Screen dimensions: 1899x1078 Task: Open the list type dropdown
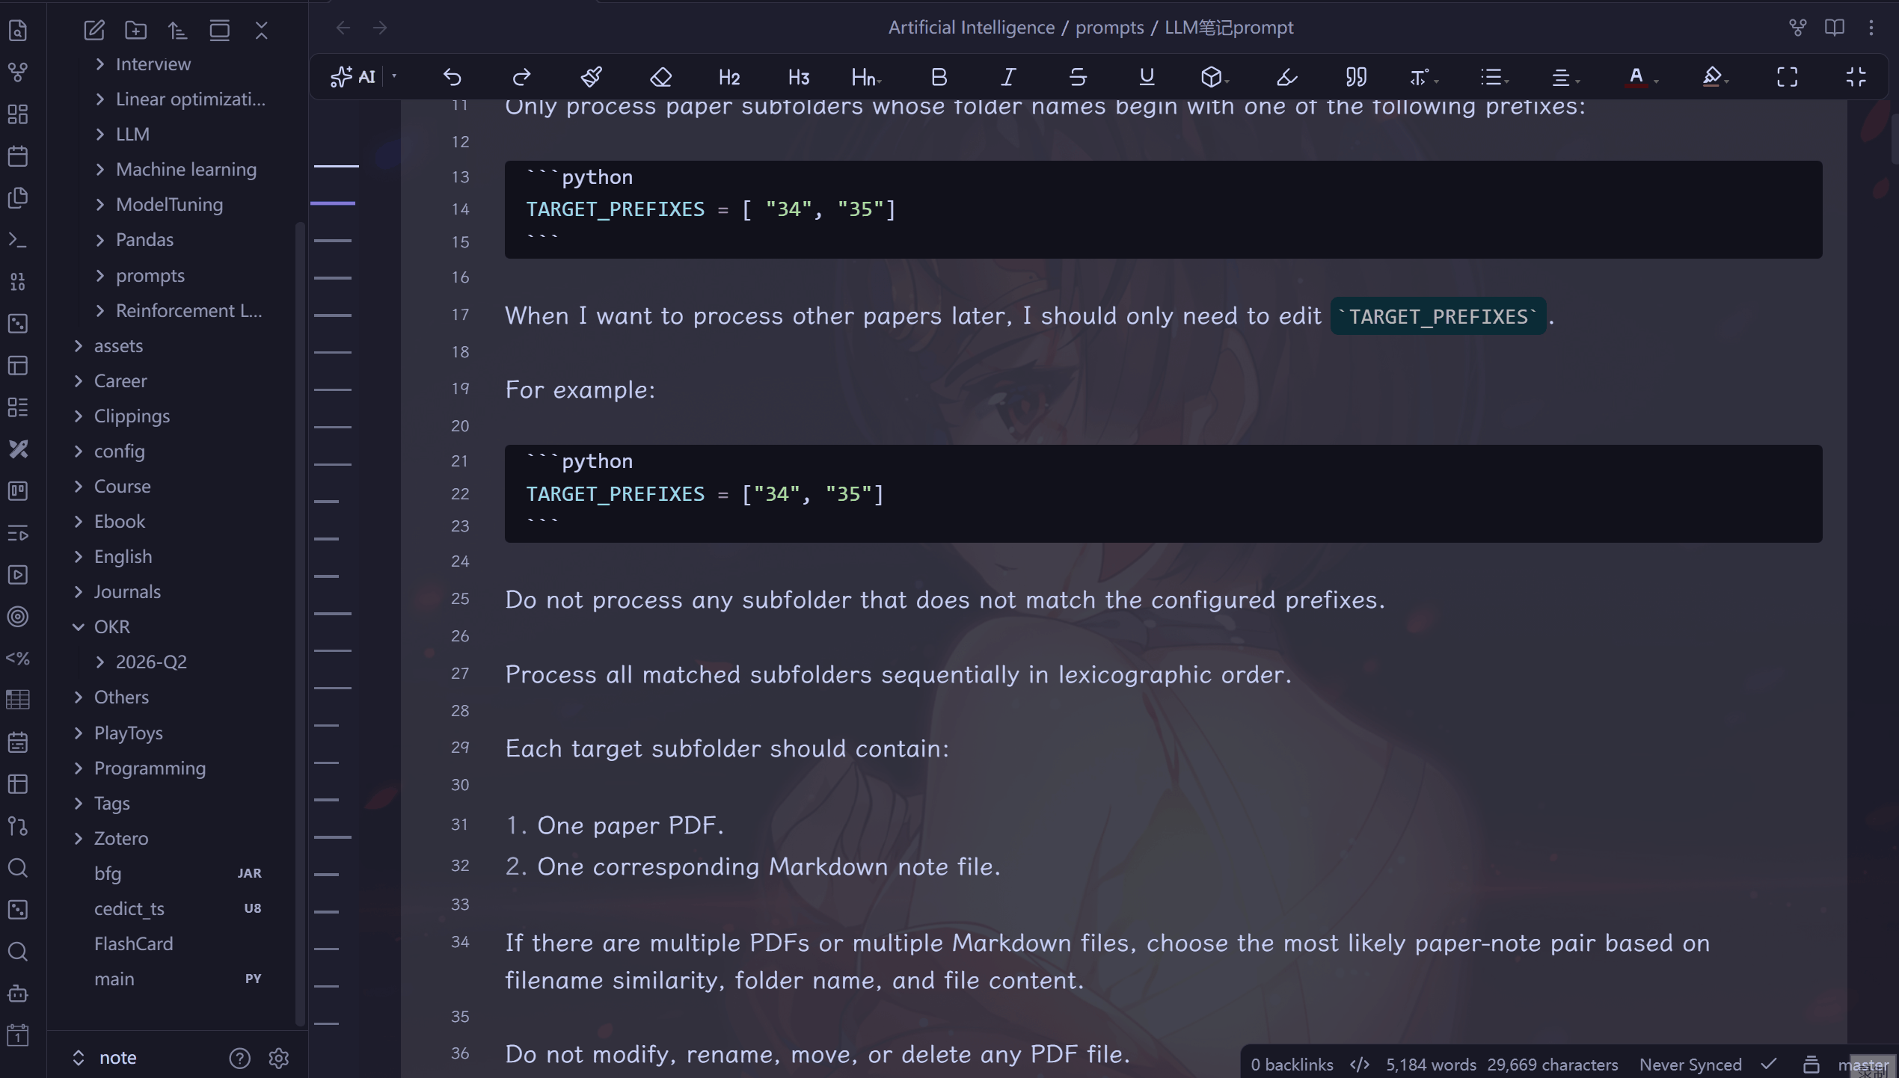pos(1494,76)
